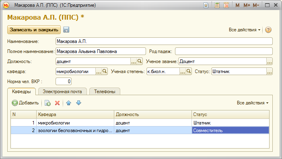The image size is (282, 159).
Task: Expand the top Все действия menu
Action: coord(245,30)
